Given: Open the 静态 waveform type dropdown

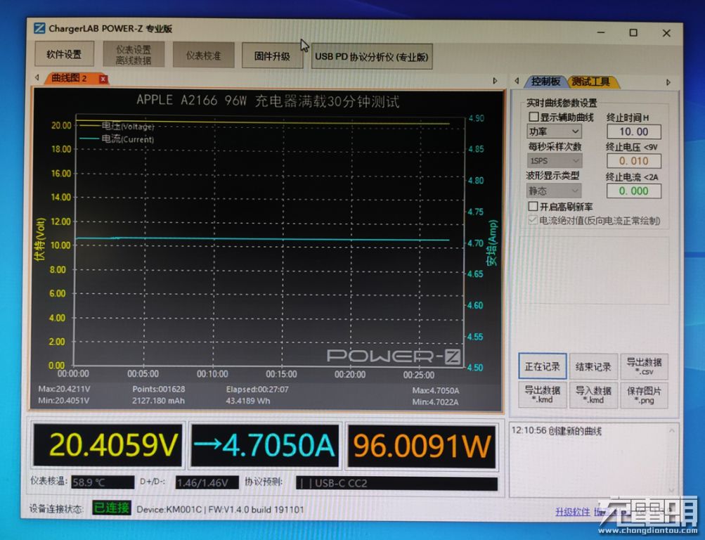Looking at the screenshot, I should tap(554, 191).
